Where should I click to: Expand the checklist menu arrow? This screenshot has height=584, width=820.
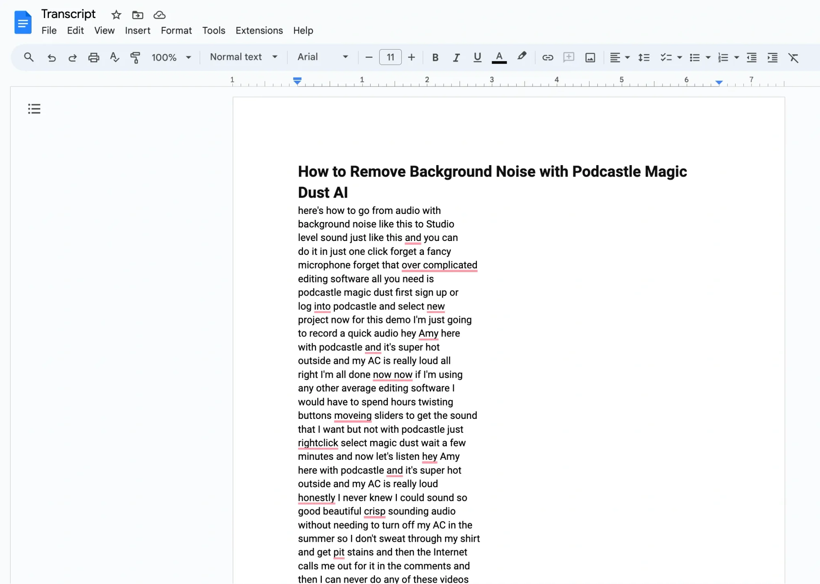click(x=679, y=58)
